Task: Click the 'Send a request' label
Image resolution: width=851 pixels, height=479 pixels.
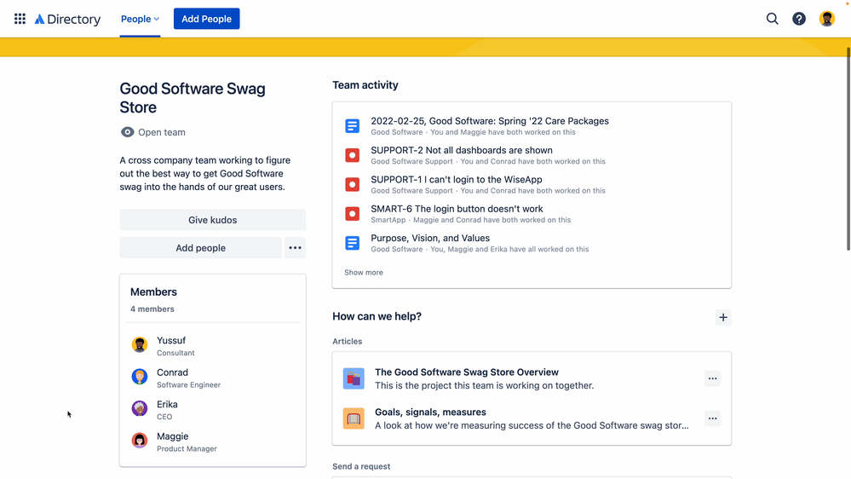Action: (x=361, y=466)
